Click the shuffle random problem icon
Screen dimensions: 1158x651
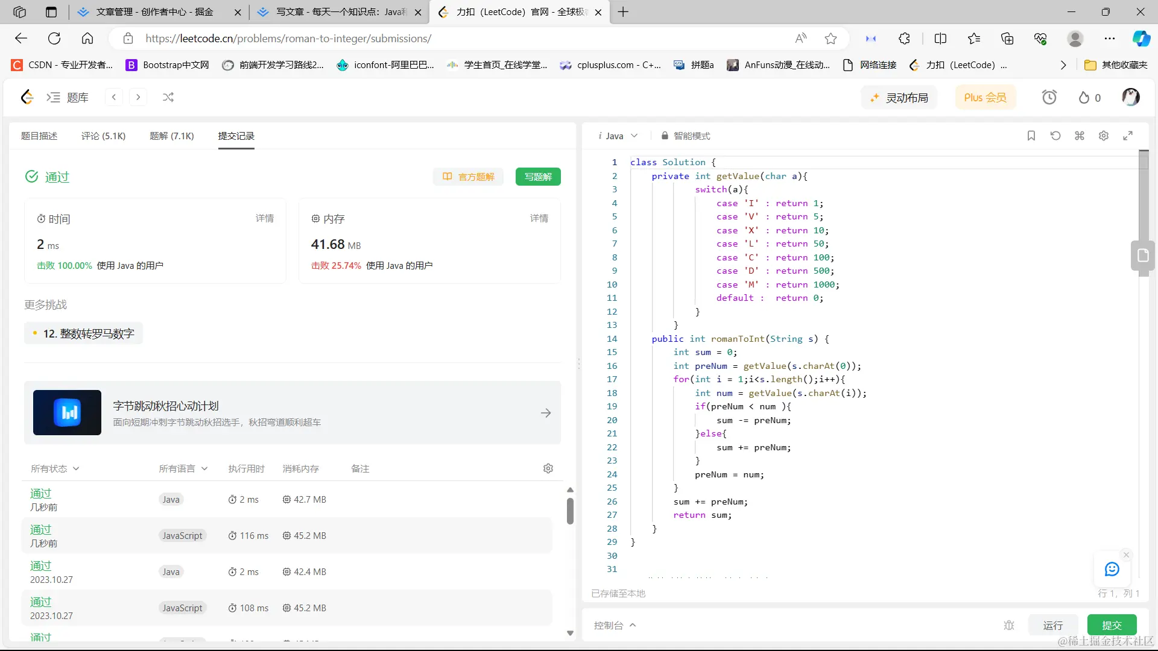pyautogui.click(x=168, y=97)
